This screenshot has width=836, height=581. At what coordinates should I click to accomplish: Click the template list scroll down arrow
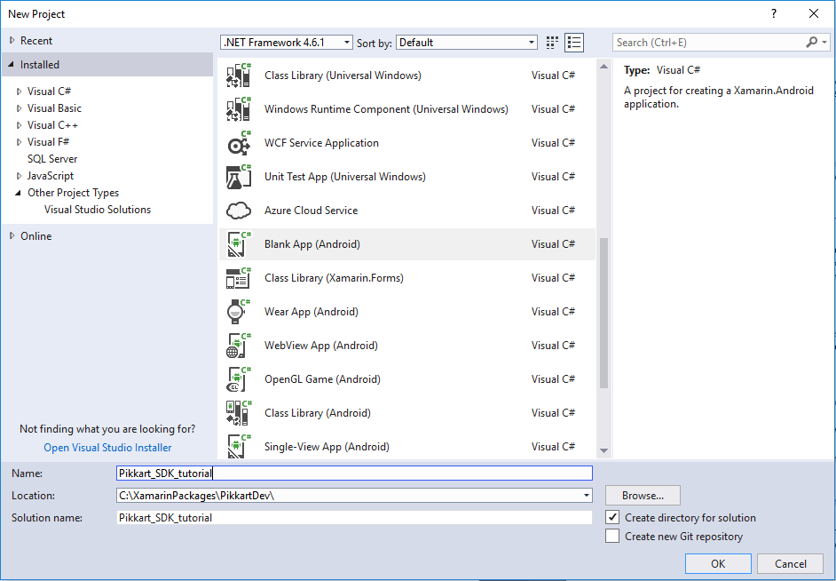(x=603, y=450)
